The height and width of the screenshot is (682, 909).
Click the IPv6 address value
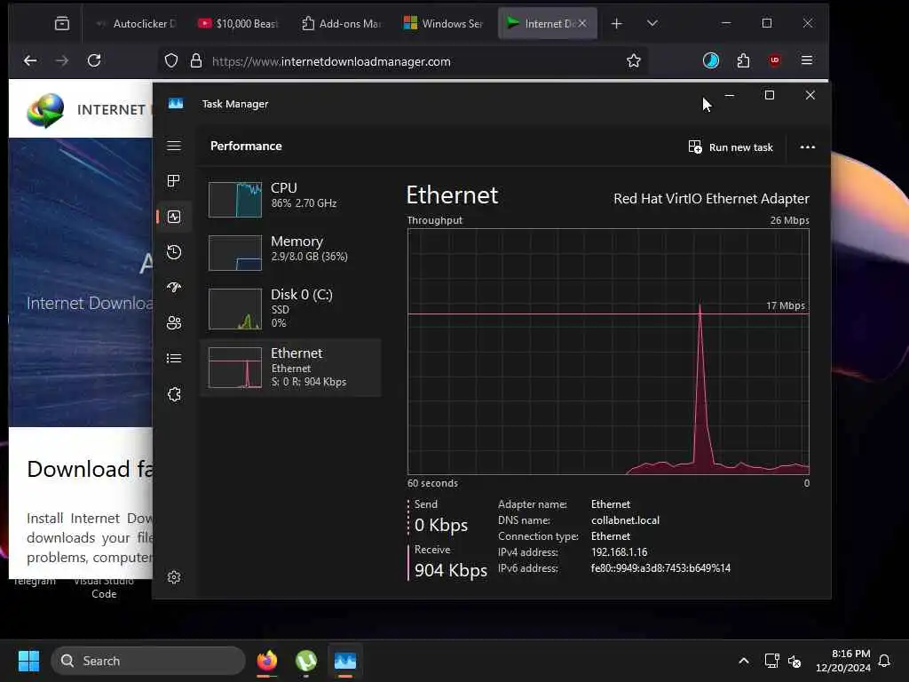660,568
